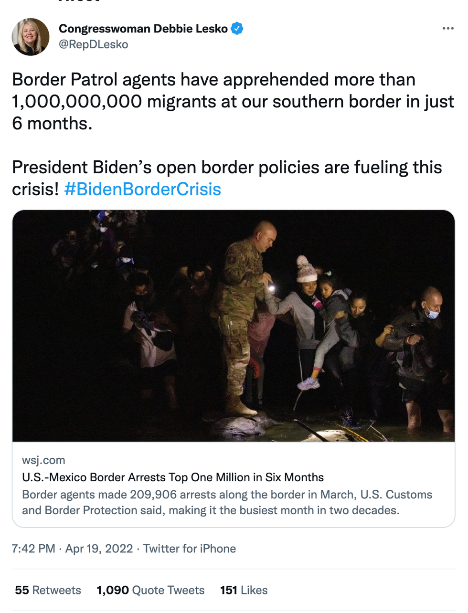The width and height of the screenshot is (468, 613).
Task: View the 55 Retweets list
Action: [x=48, y=590]
